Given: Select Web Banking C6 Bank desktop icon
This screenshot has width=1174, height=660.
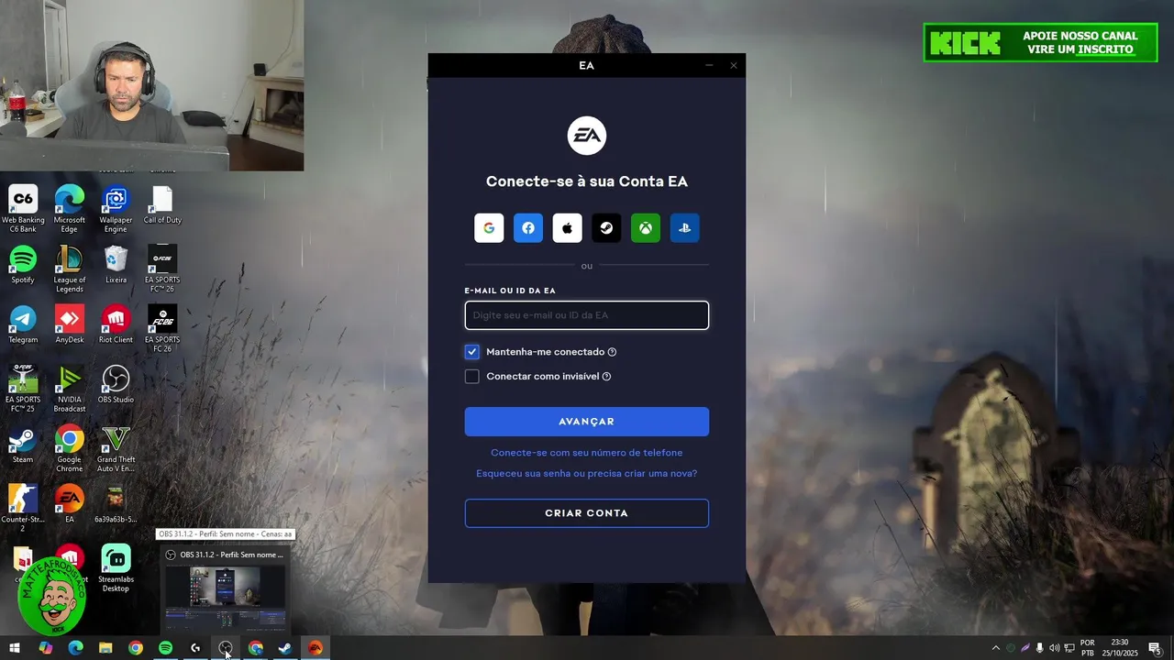Looking at the screenshot, I should click(x=23, y=209).
